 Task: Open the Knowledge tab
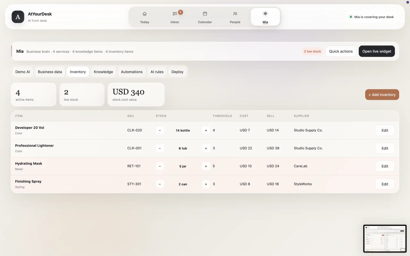pyautogui.click(x=103, y=72)
